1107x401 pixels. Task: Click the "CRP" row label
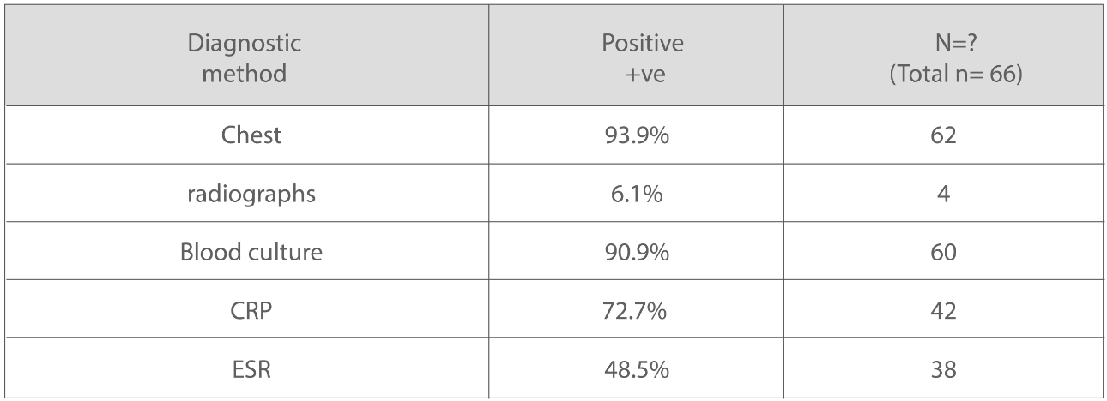click(251, 312)
